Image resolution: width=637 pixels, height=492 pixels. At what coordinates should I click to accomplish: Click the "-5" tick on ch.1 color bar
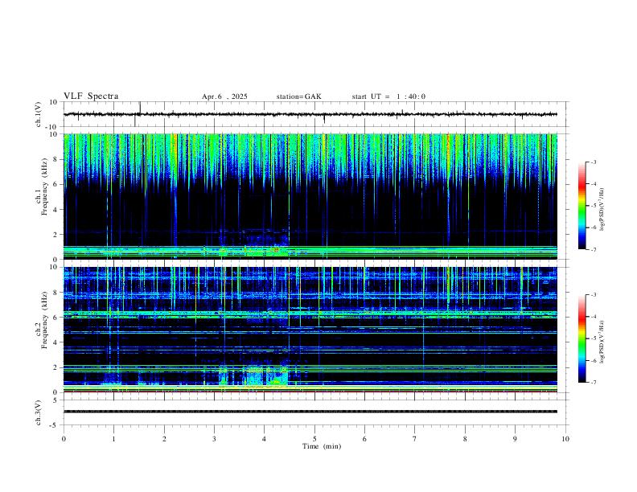(x=594, y=206)
